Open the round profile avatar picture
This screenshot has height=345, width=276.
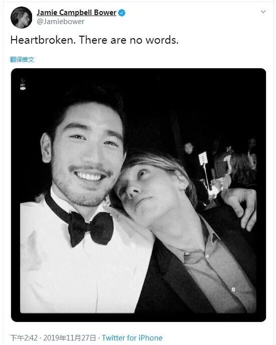coord(22,18)
